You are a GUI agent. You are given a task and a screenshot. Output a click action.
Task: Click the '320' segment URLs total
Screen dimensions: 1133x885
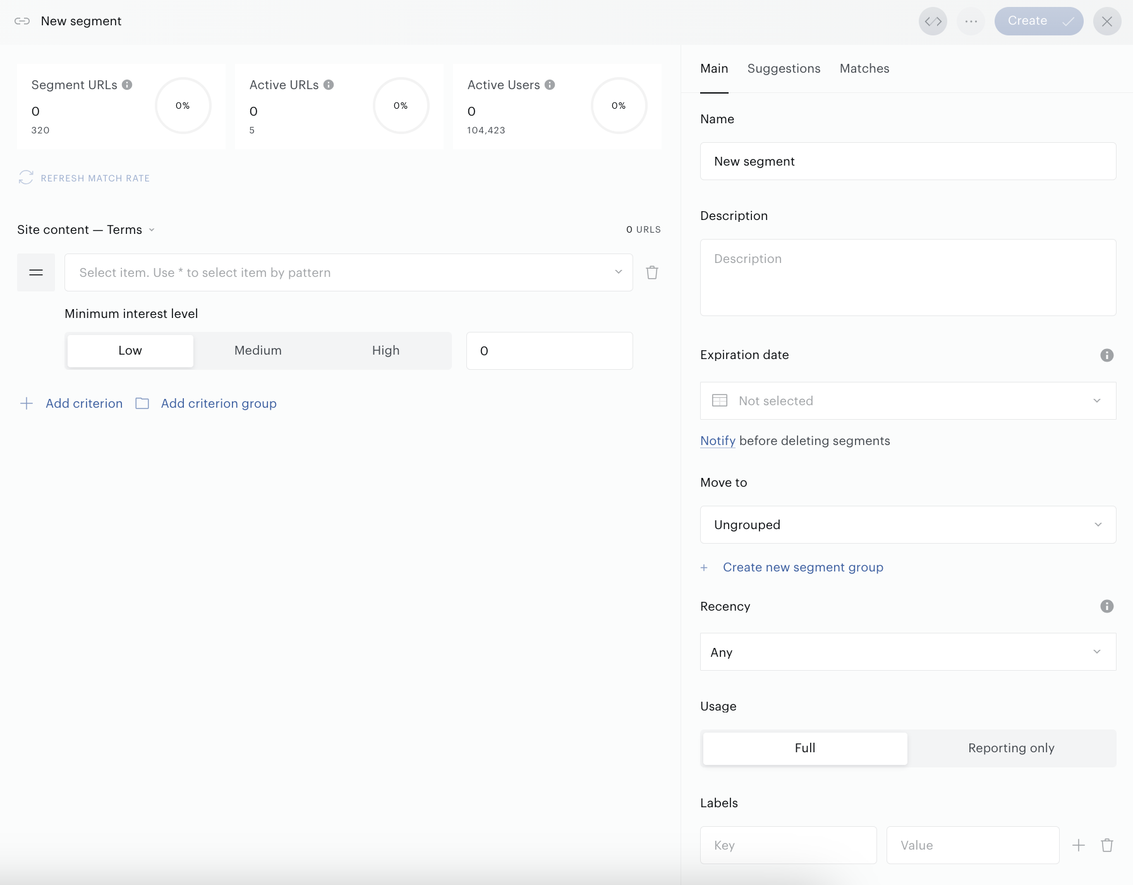[40, 130]
